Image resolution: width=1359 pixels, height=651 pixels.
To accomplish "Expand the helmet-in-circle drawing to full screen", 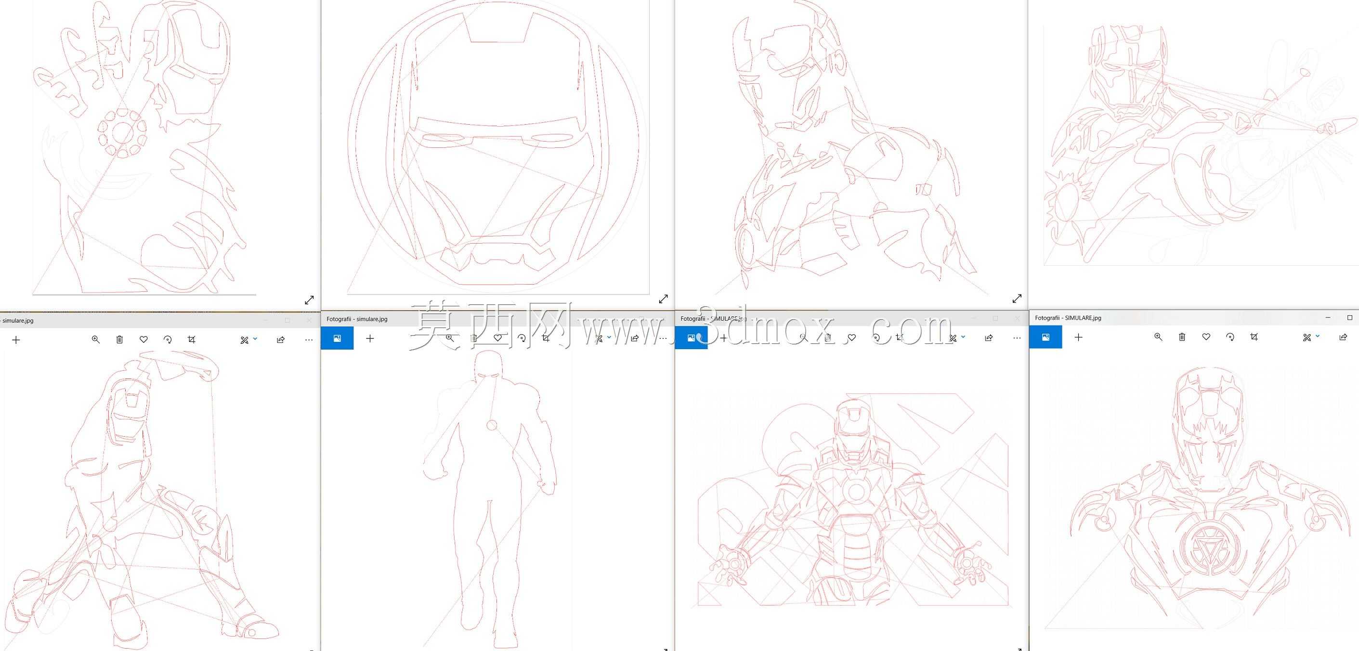I will (x=663, y=299).
